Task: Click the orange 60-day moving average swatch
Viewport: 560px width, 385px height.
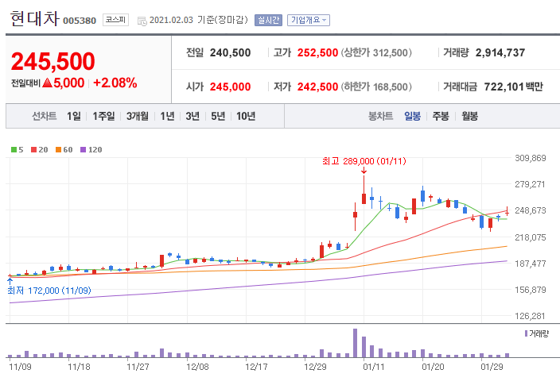Action: (x=59, y=150)
